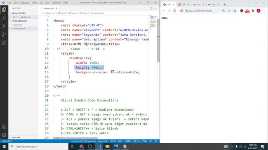Open the Go menu
268x150 pixels.
41,3
